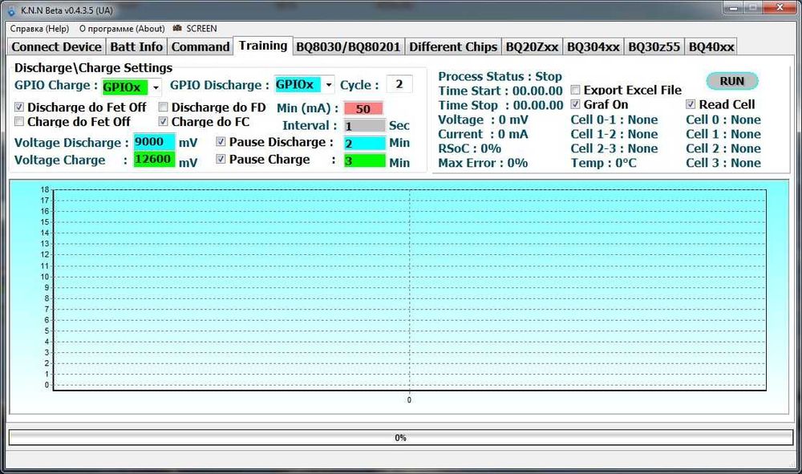Click Pause Charge minutes field
802x474 pixels.
click(364, 160)
